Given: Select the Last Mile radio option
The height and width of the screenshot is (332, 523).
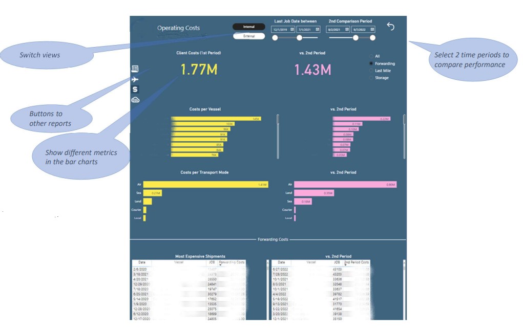Looking at the screenshot, I should (x=371, y=71).
